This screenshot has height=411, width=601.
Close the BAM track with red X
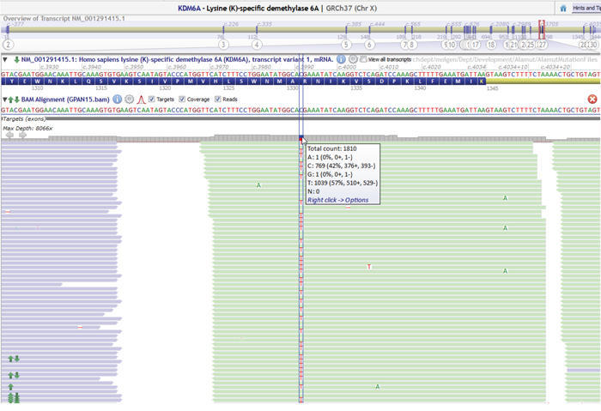point(592,100)
